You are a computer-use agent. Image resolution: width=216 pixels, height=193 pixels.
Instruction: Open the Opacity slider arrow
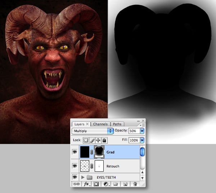142,131
